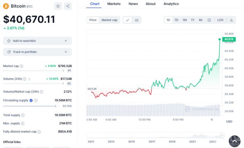Viewport: 244px width, 148px height.
Task: Click Add to watchlist button
Action: point(37,41)
